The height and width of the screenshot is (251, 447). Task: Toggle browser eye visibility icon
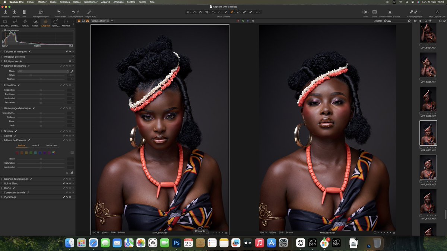(x=415, y=21)
